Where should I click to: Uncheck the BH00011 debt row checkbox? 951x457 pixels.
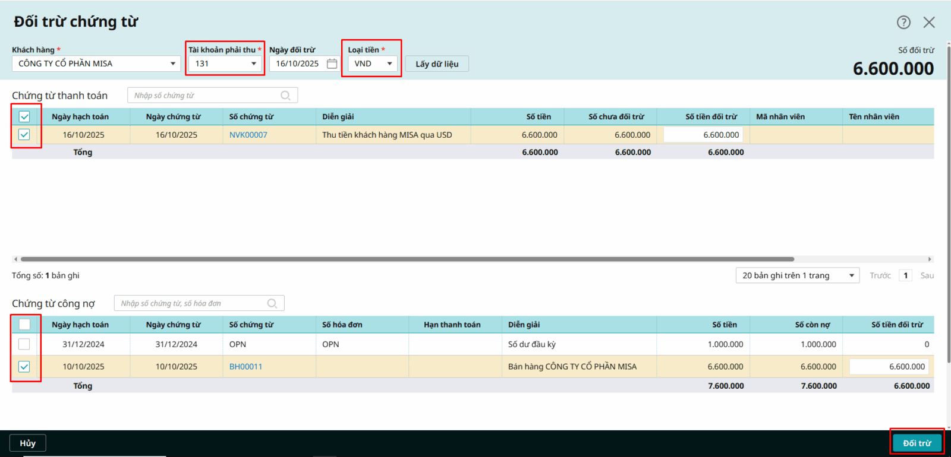(x=24, y=367)
